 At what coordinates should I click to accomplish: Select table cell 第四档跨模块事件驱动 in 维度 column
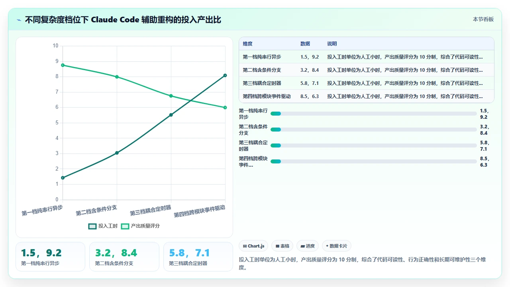pyautogui.click(x=268, y=96)
